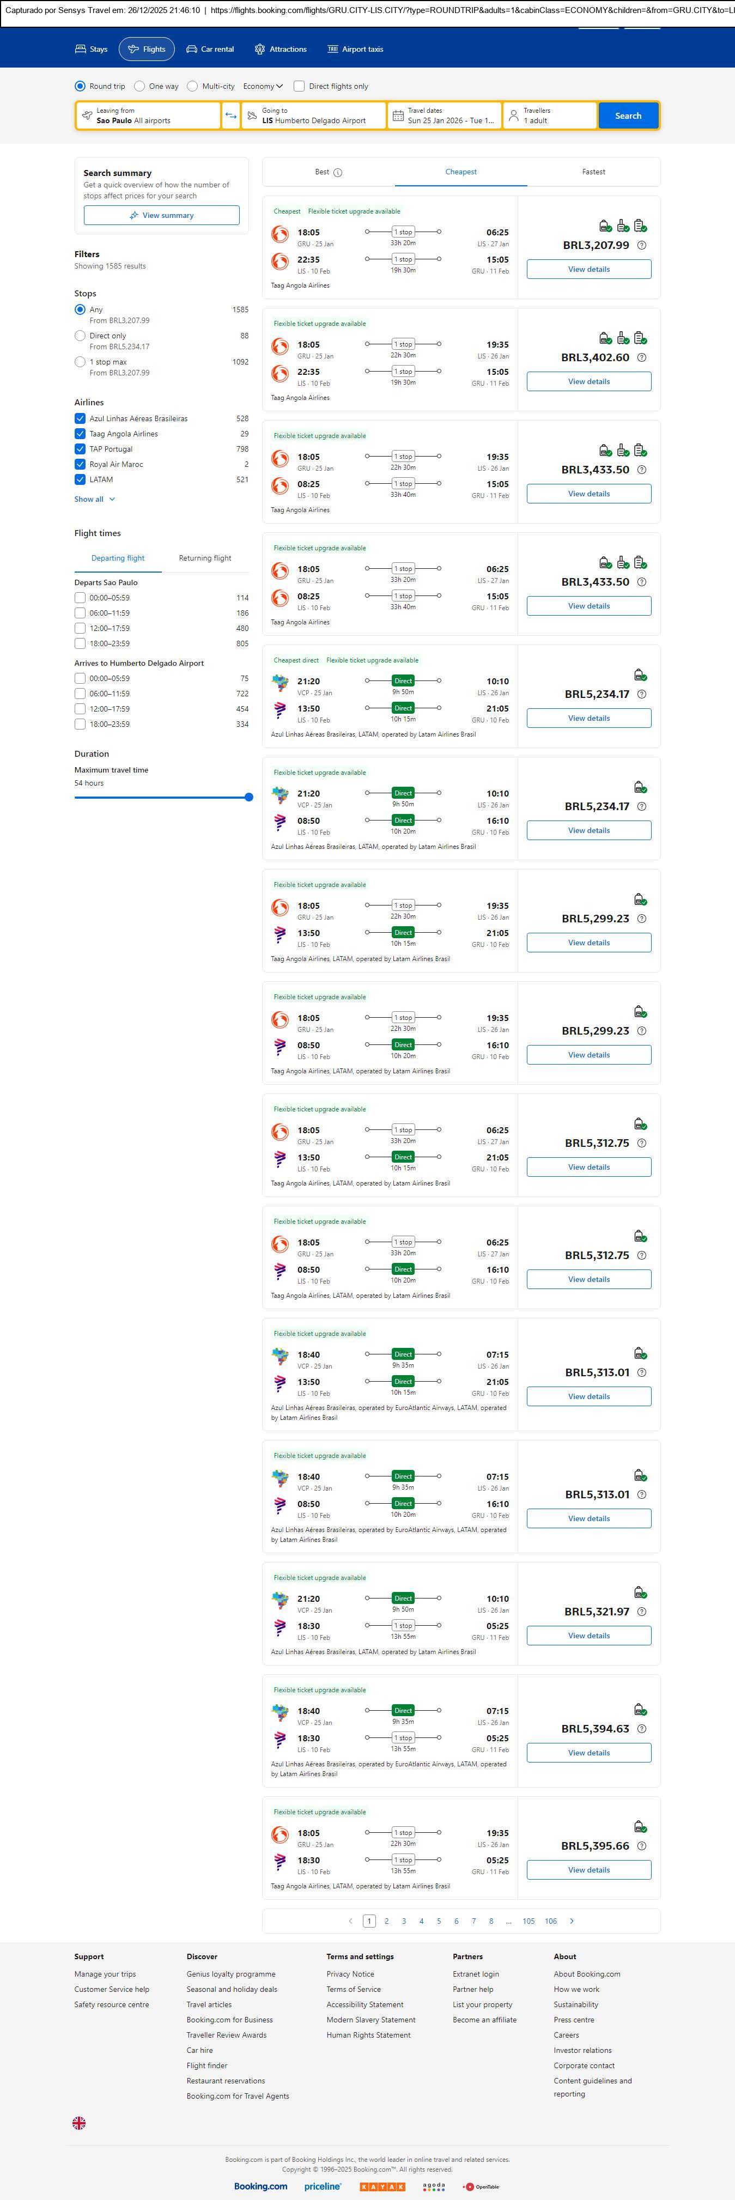The image size is (735, 2200).
Task: Click the info icon beside the Best tab
Action: pos(338,173)
